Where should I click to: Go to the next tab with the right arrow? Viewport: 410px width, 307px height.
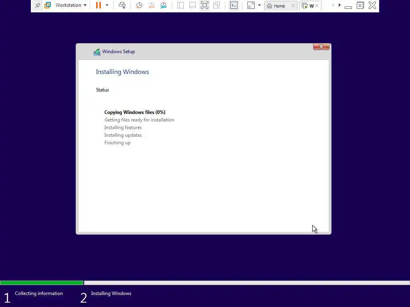click(x=340, y=5)
